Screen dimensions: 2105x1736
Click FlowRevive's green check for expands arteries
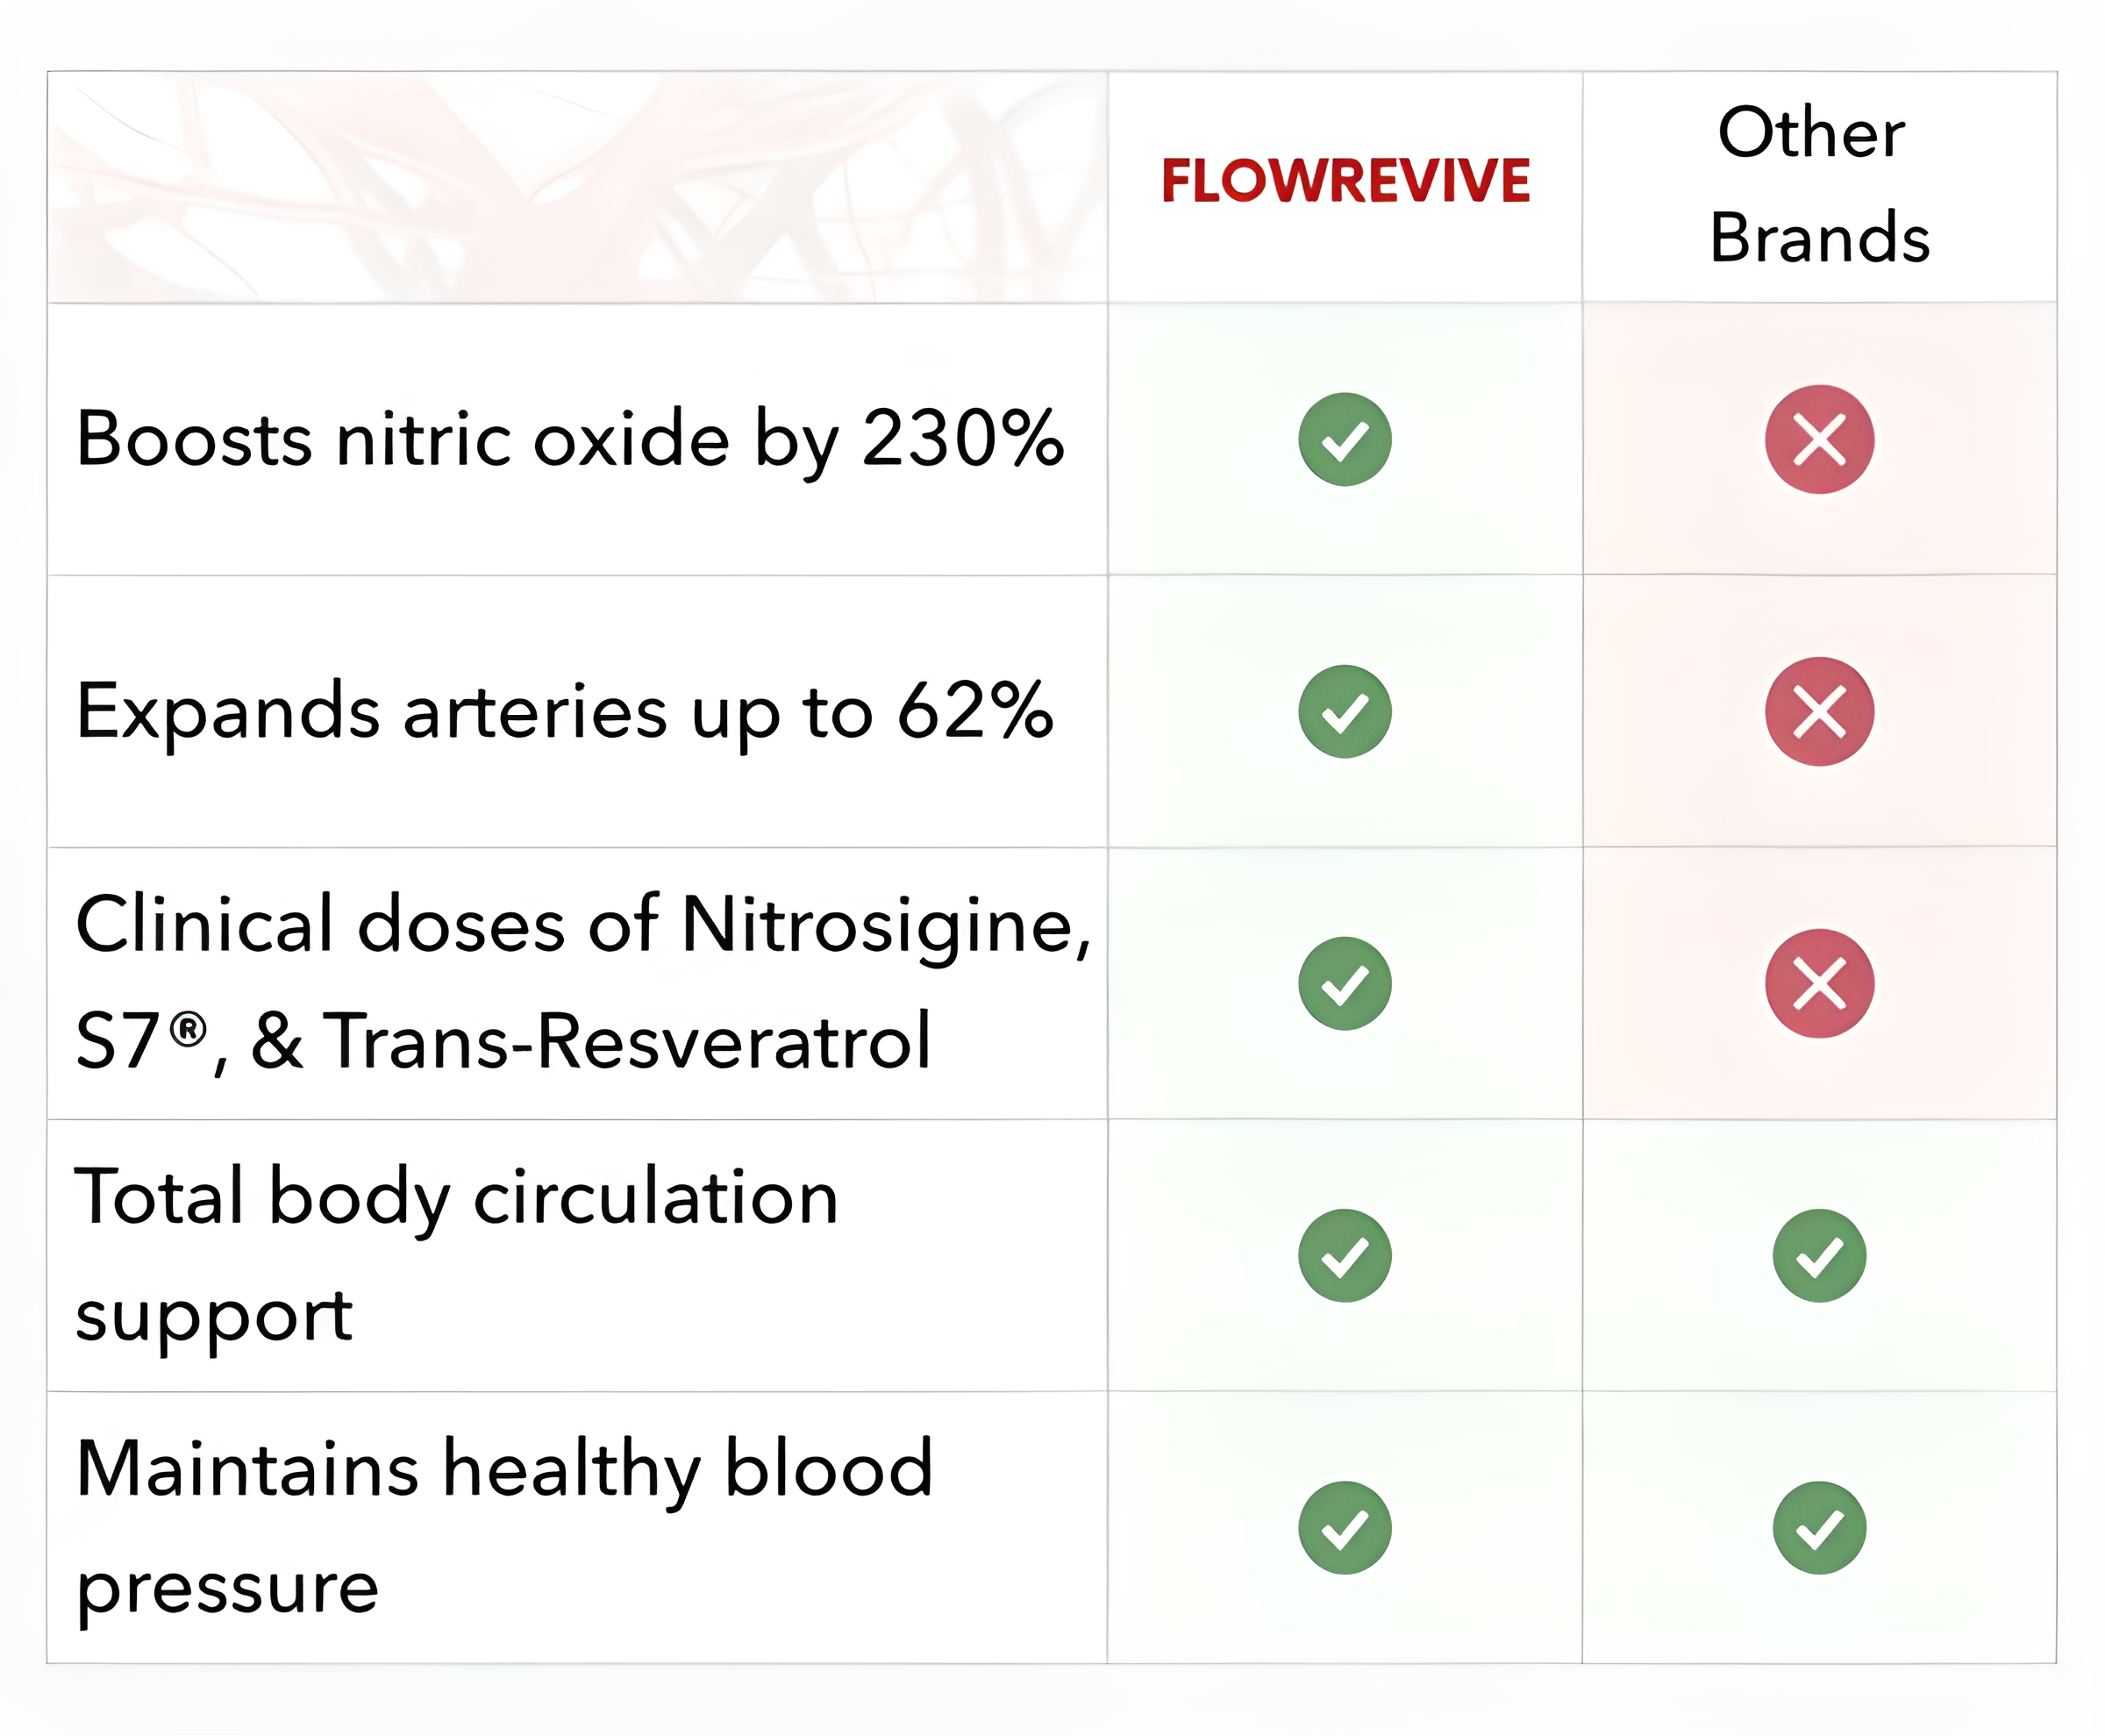(1345, 711)
